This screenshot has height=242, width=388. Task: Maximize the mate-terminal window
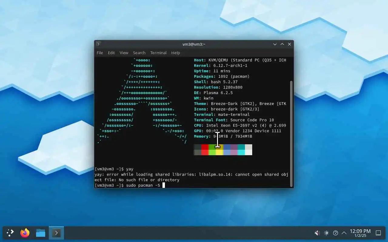click(282, 44)
